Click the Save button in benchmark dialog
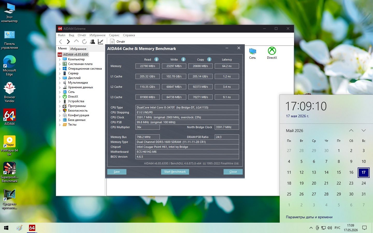Screen dimensions: 373x233 117,172
